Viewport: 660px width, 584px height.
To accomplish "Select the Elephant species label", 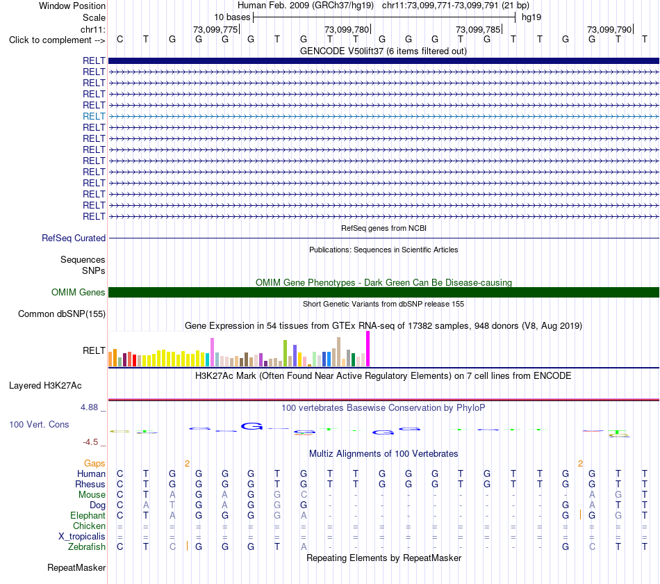I will pos(88,516).
